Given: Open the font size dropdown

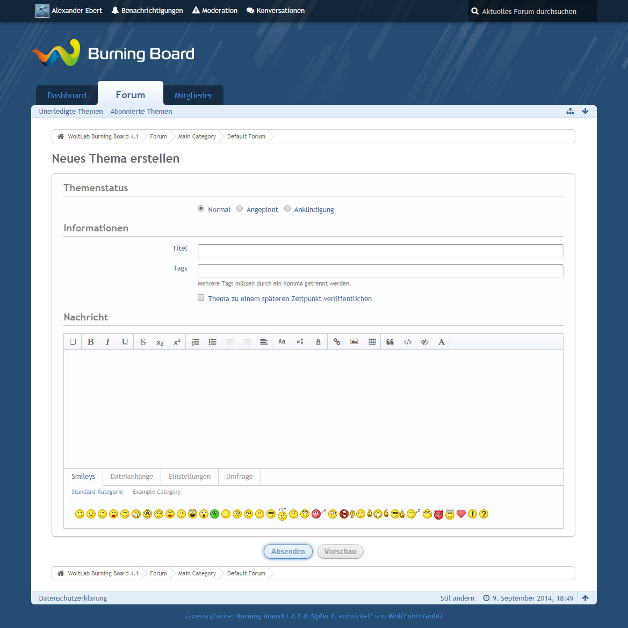Looking at the screenshot, I should point(300,342).
